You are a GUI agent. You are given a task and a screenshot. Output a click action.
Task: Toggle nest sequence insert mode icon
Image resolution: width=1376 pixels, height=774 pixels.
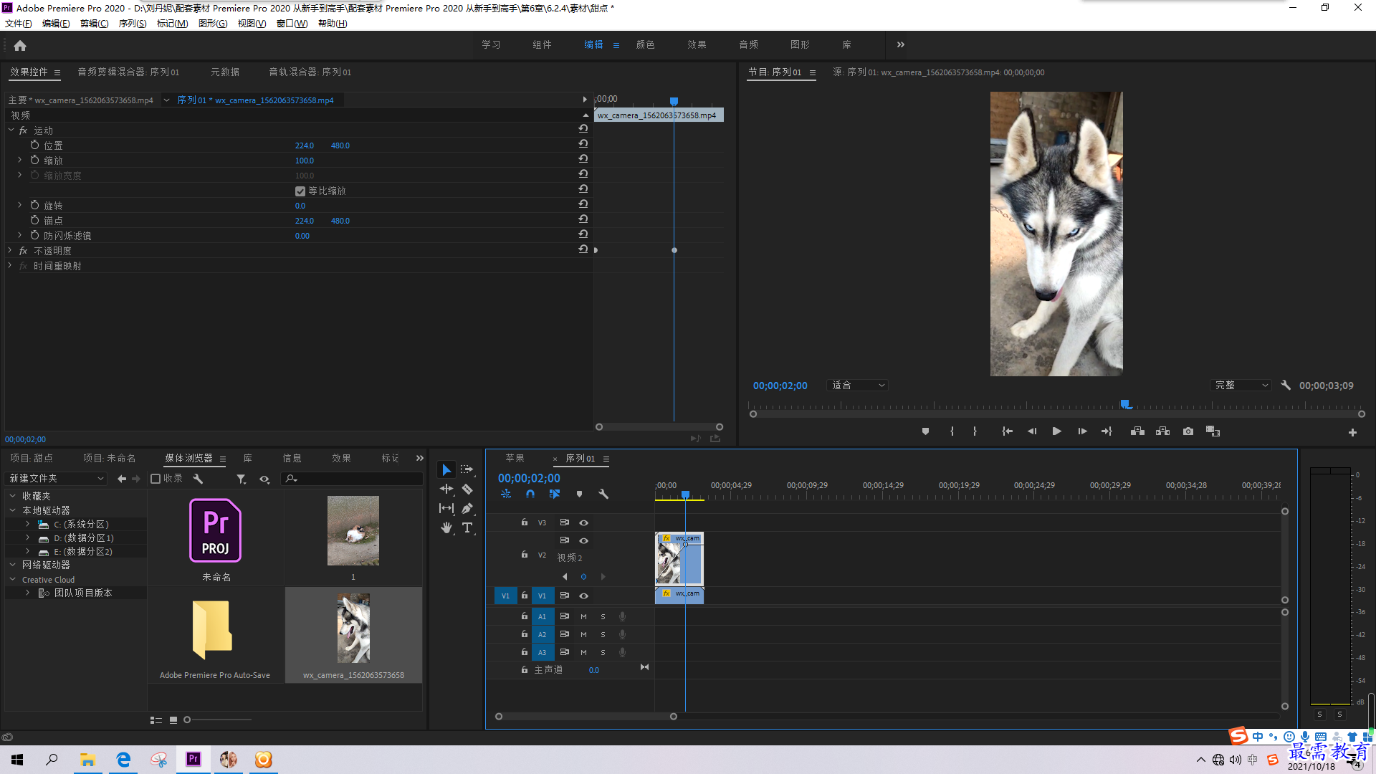click(x=506, y=494)
